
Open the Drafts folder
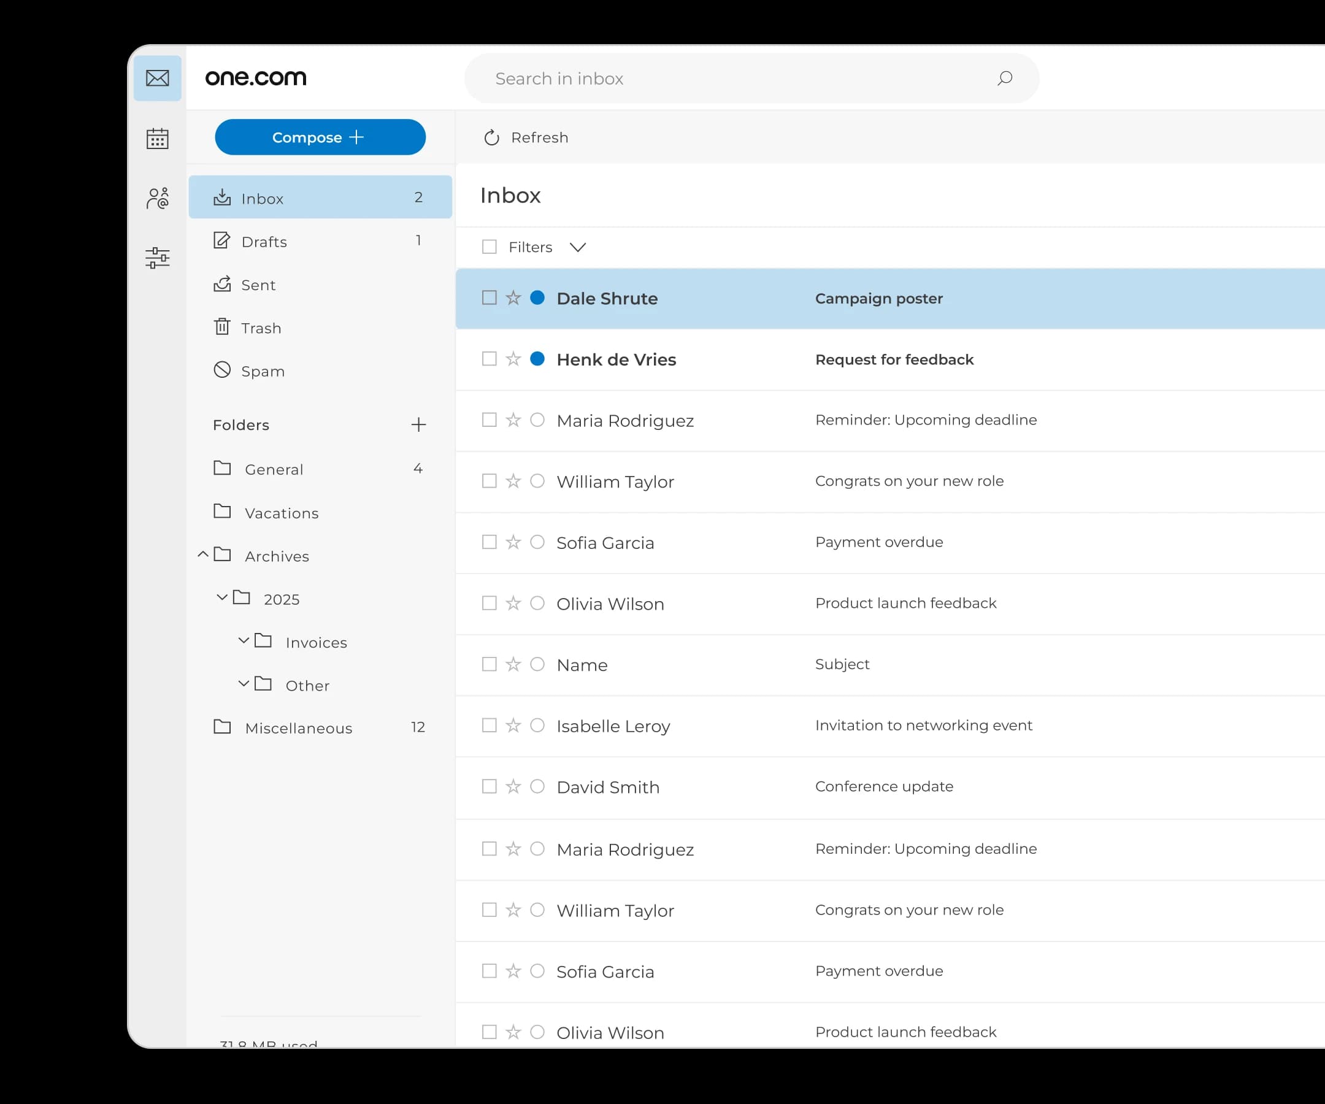pyautogui.click(x=264, y=242)
